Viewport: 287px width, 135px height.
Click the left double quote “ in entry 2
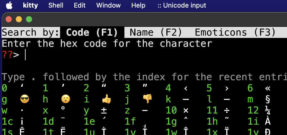[x=104, y=86]
